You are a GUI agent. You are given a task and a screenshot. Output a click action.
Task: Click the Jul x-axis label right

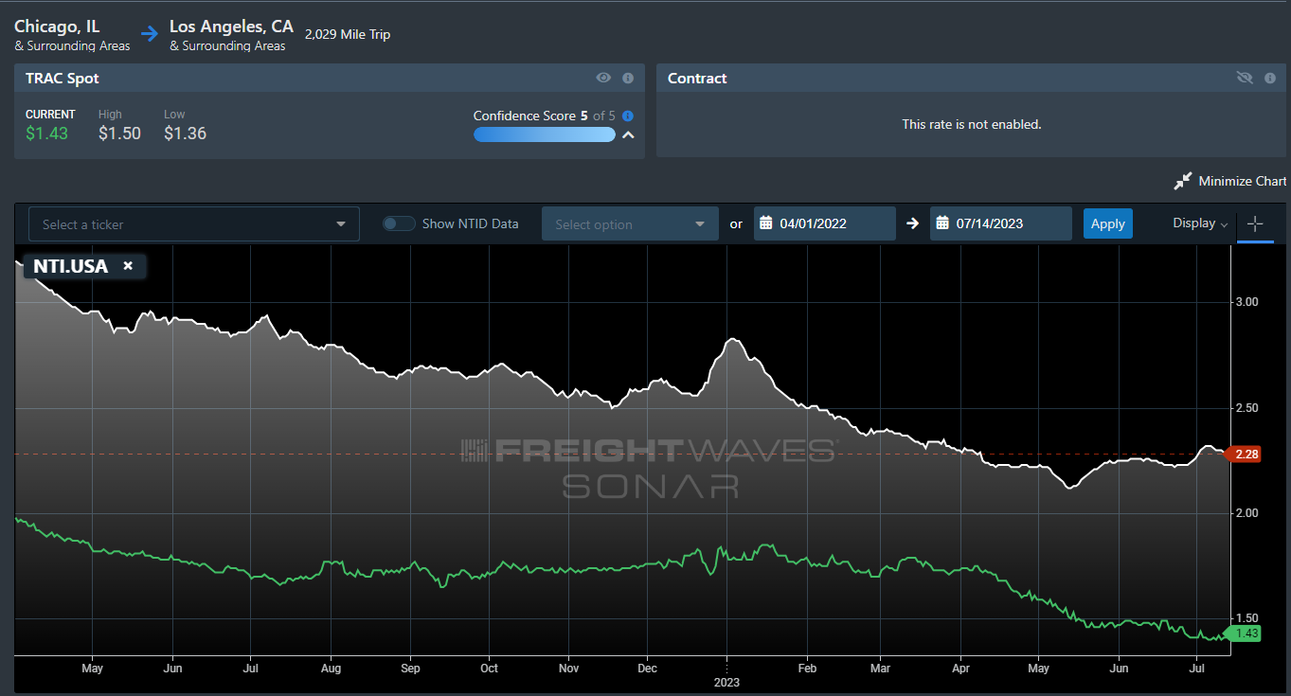[1197, 669]
